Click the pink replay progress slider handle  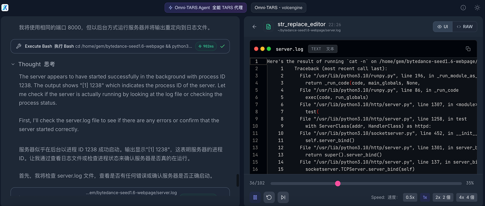(x=338, y=183)
